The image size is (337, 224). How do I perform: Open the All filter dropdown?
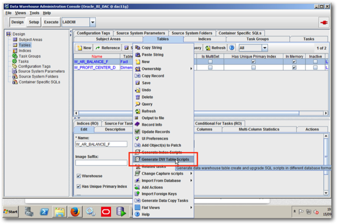click(265, 48)
